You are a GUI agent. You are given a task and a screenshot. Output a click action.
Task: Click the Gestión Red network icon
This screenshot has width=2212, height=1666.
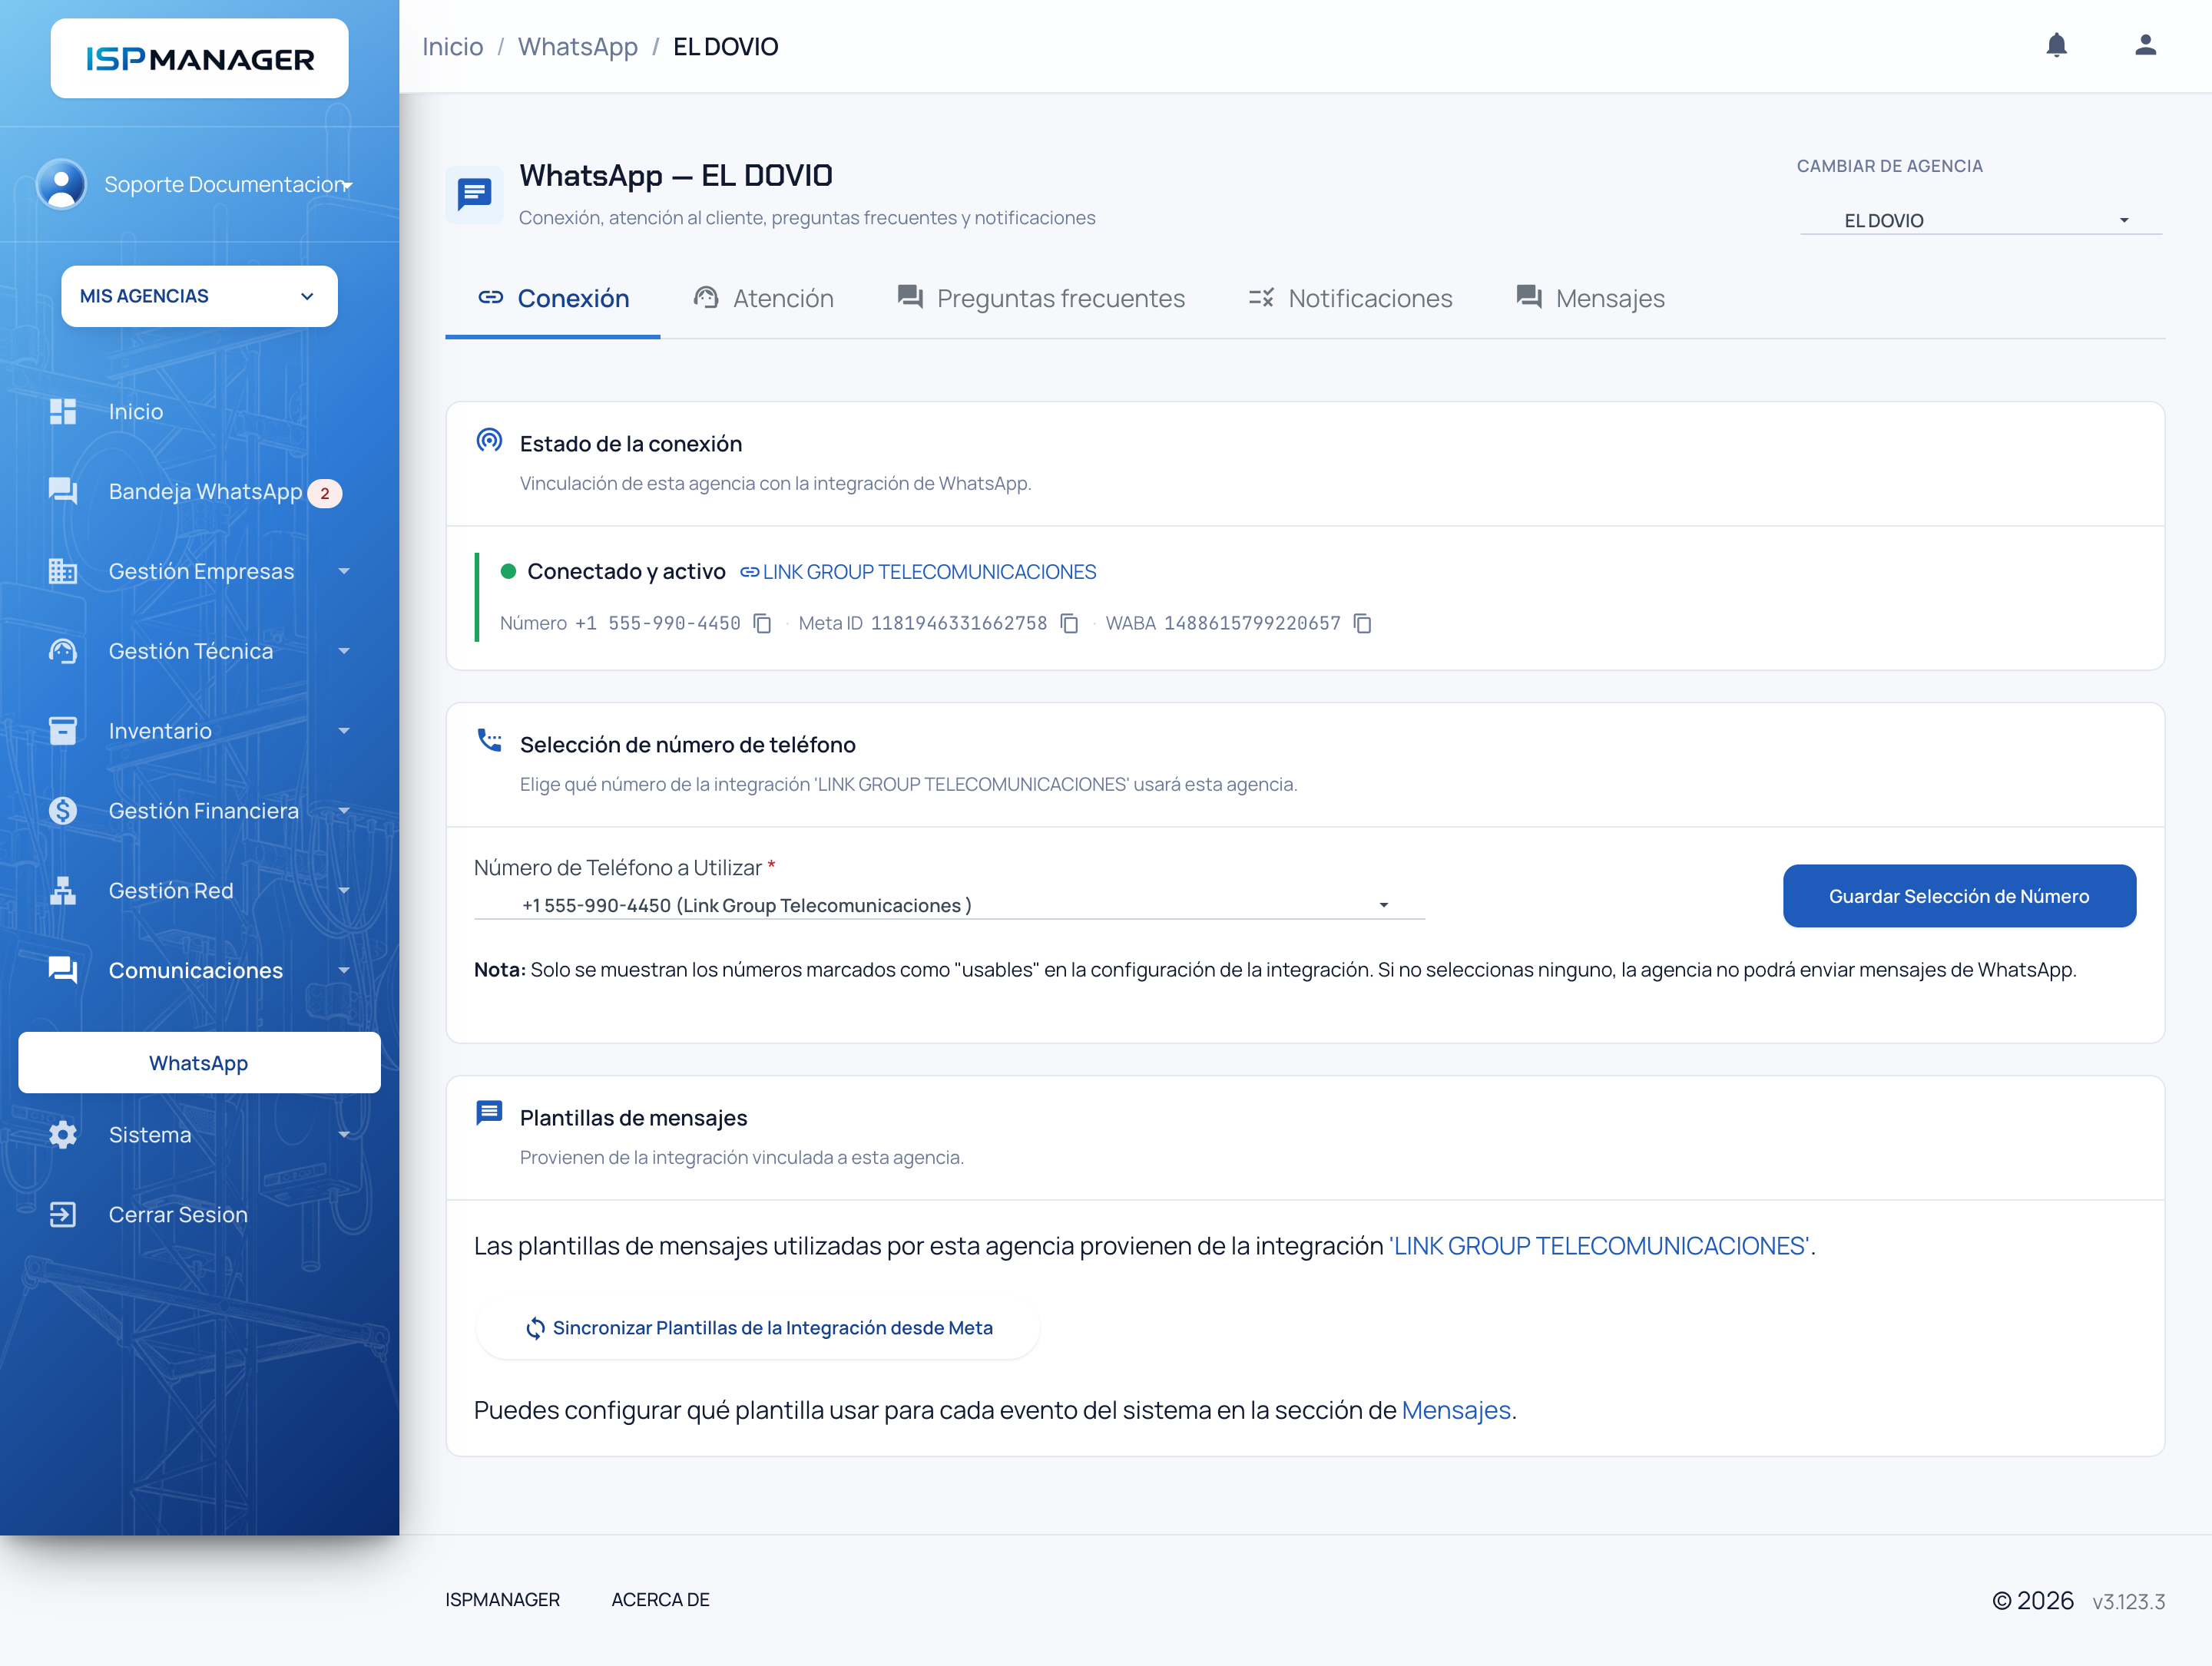tap(63, 891)
